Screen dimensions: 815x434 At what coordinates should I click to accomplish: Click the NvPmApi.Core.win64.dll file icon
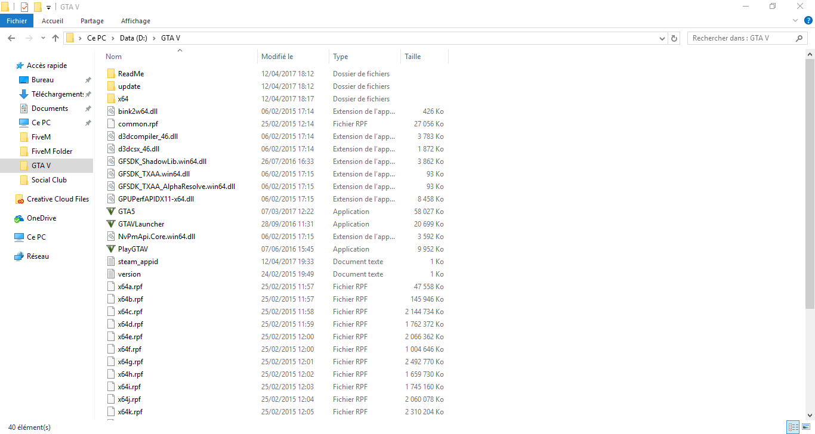pyautogui.click(x=110, y=237)
